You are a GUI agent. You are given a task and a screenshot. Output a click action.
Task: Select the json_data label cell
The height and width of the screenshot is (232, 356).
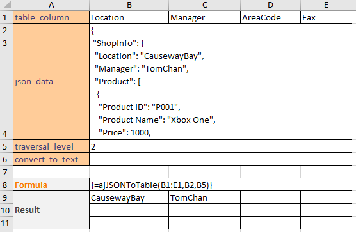(x=51, y=82)
